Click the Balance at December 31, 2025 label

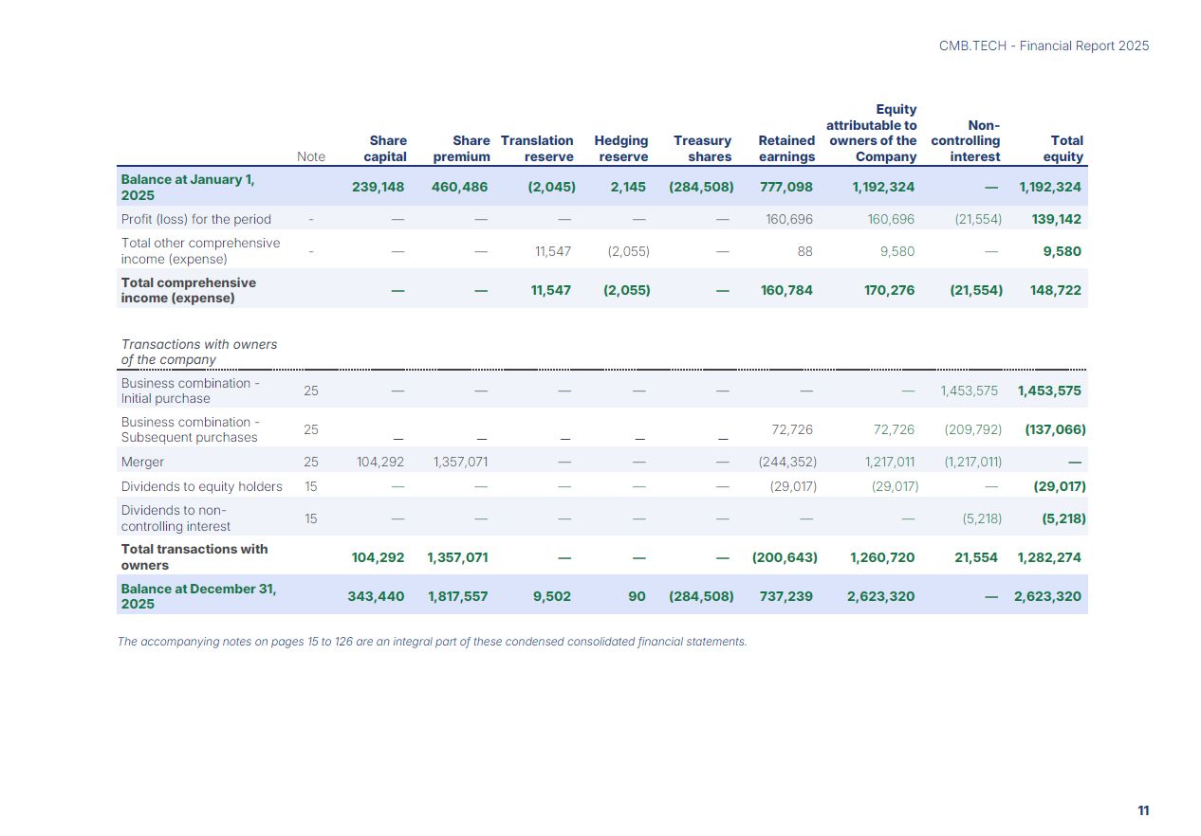coord(198,596)
